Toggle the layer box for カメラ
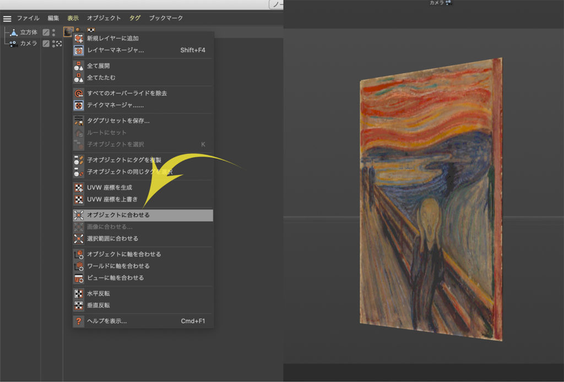The image size is (564, 382). (x=46, y=43)
